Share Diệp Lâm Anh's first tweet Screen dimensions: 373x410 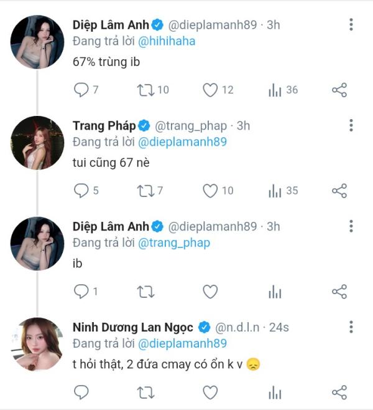coord(339,90)
